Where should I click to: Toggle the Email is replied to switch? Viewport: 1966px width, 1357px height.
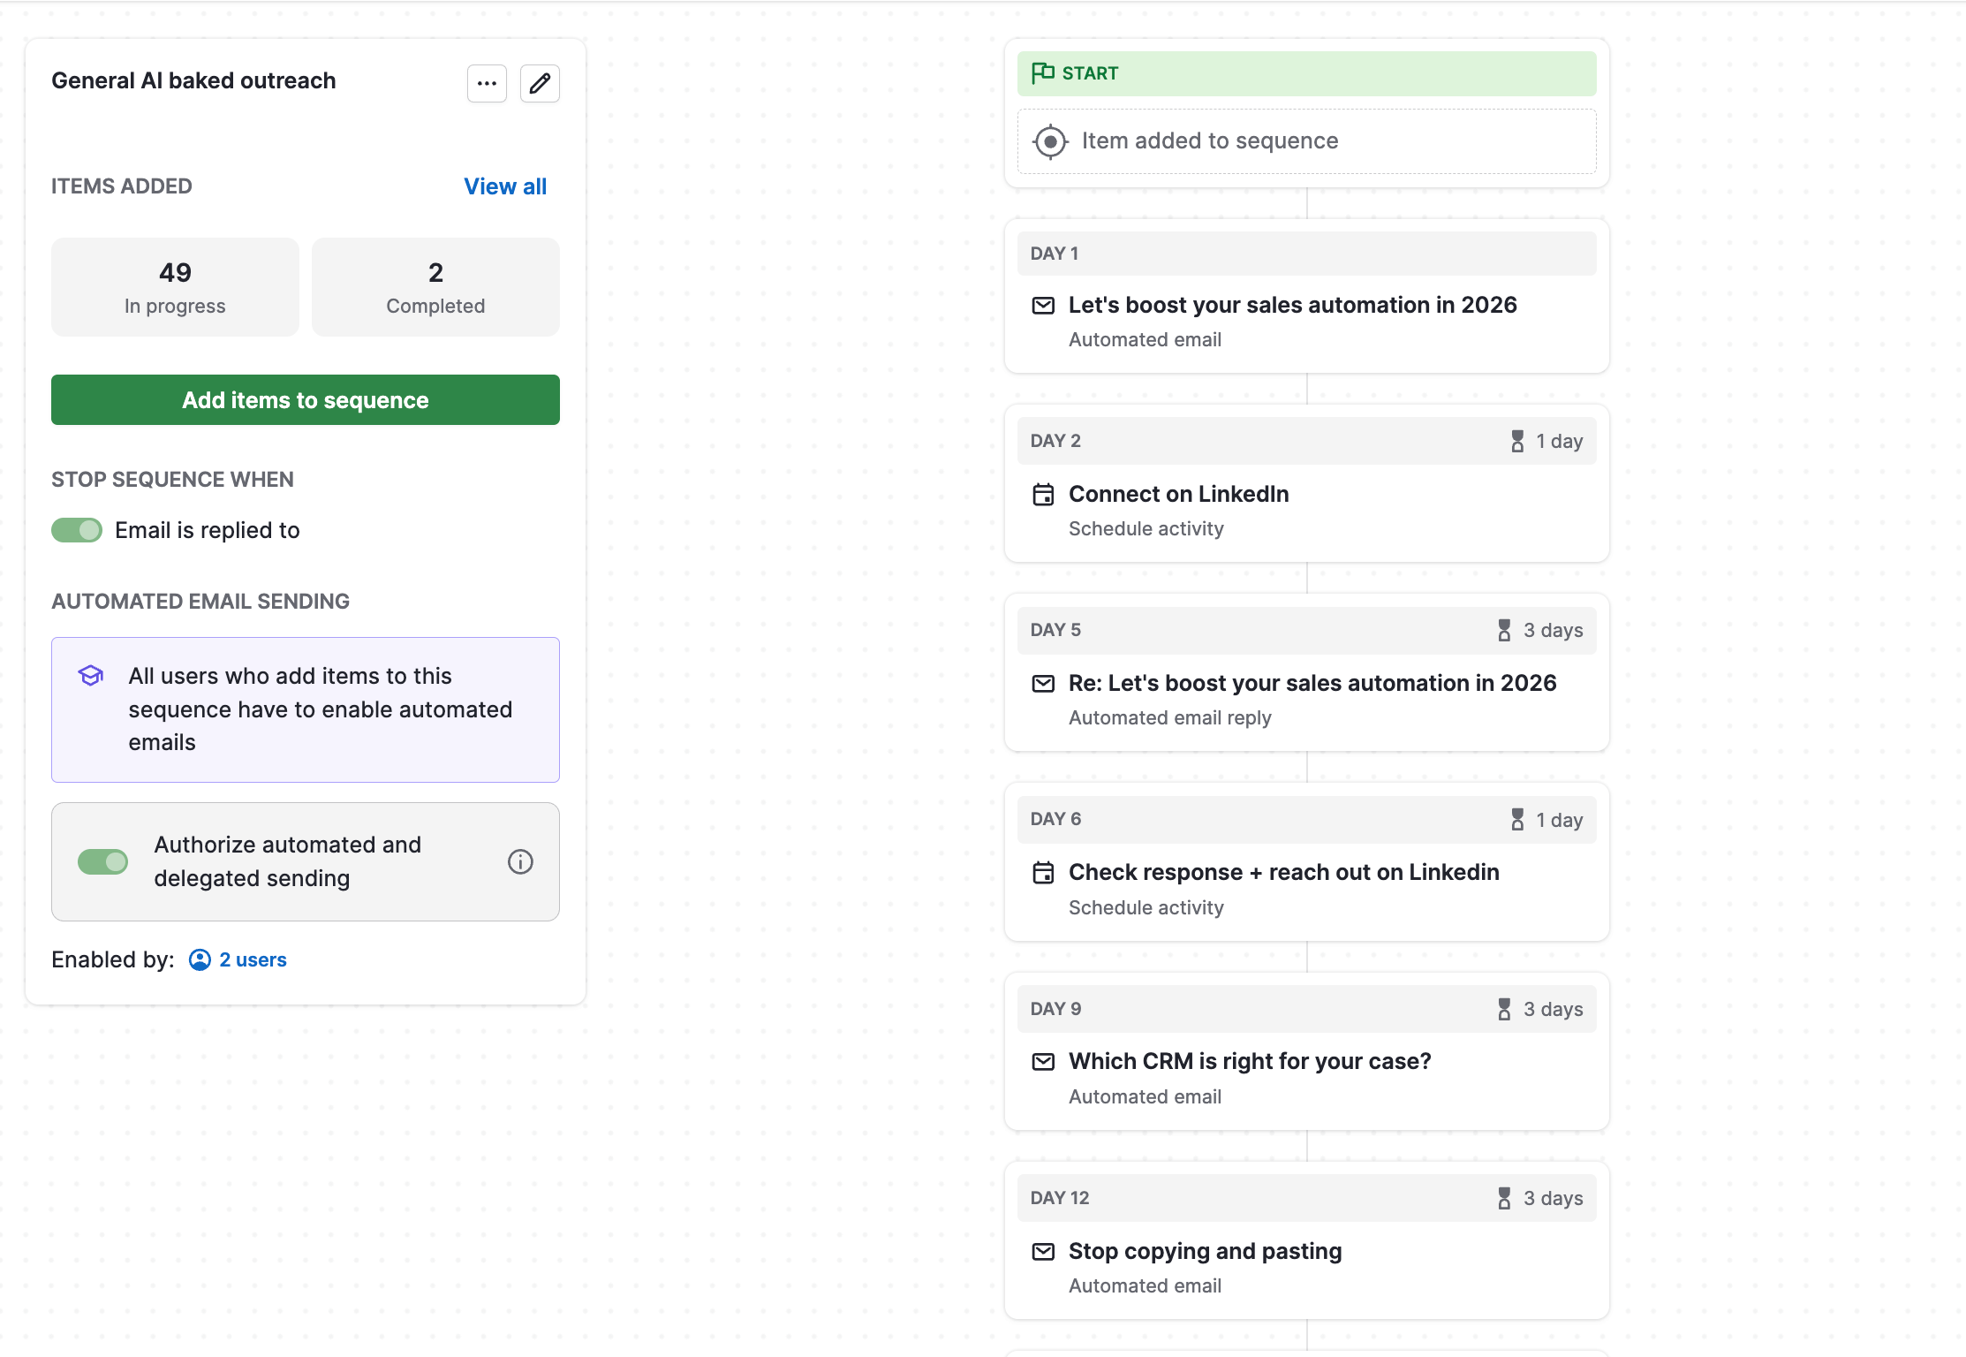pos(77,530)
